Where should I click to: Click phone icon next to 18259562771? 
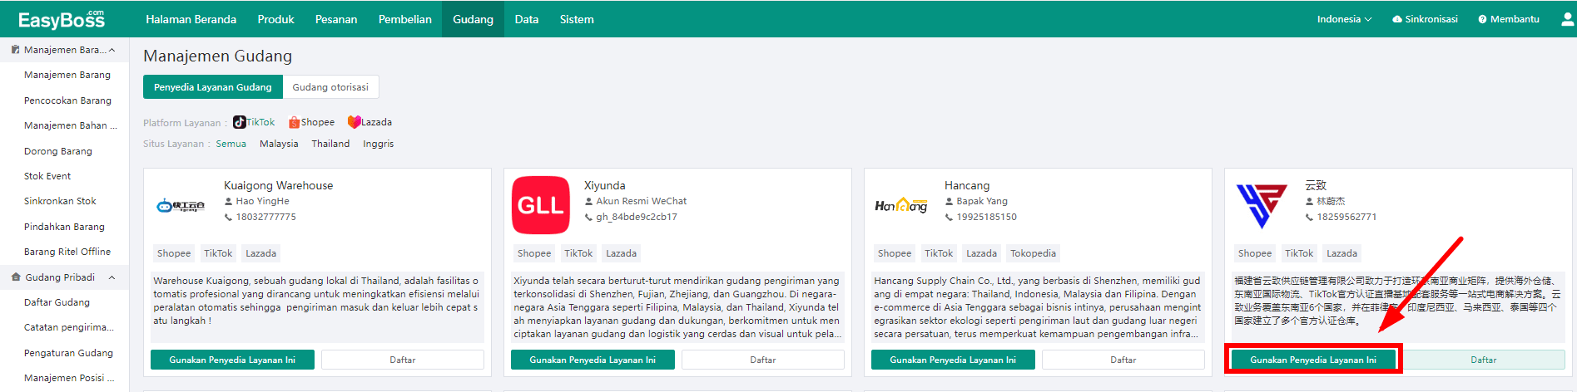[1309, 217]
